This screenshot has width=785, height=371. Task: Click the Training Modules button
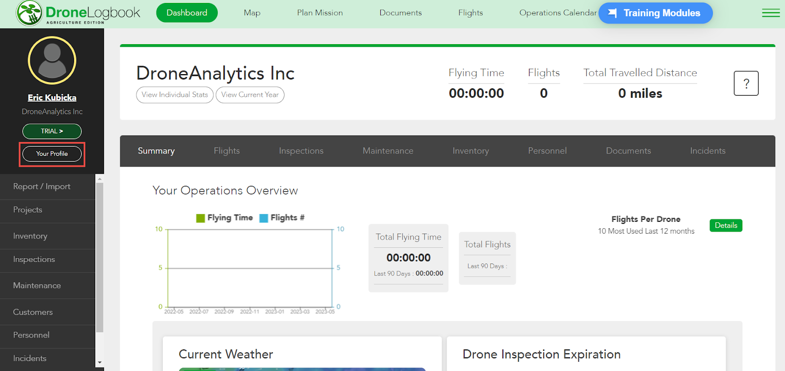point(655,13)
